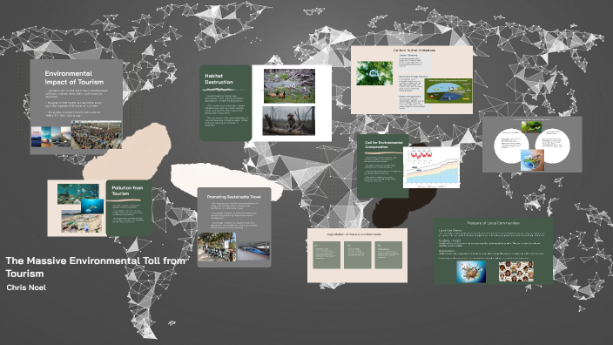
Task: Click the Pressure of Local Communities heading
Action: (x=493, y=223)
